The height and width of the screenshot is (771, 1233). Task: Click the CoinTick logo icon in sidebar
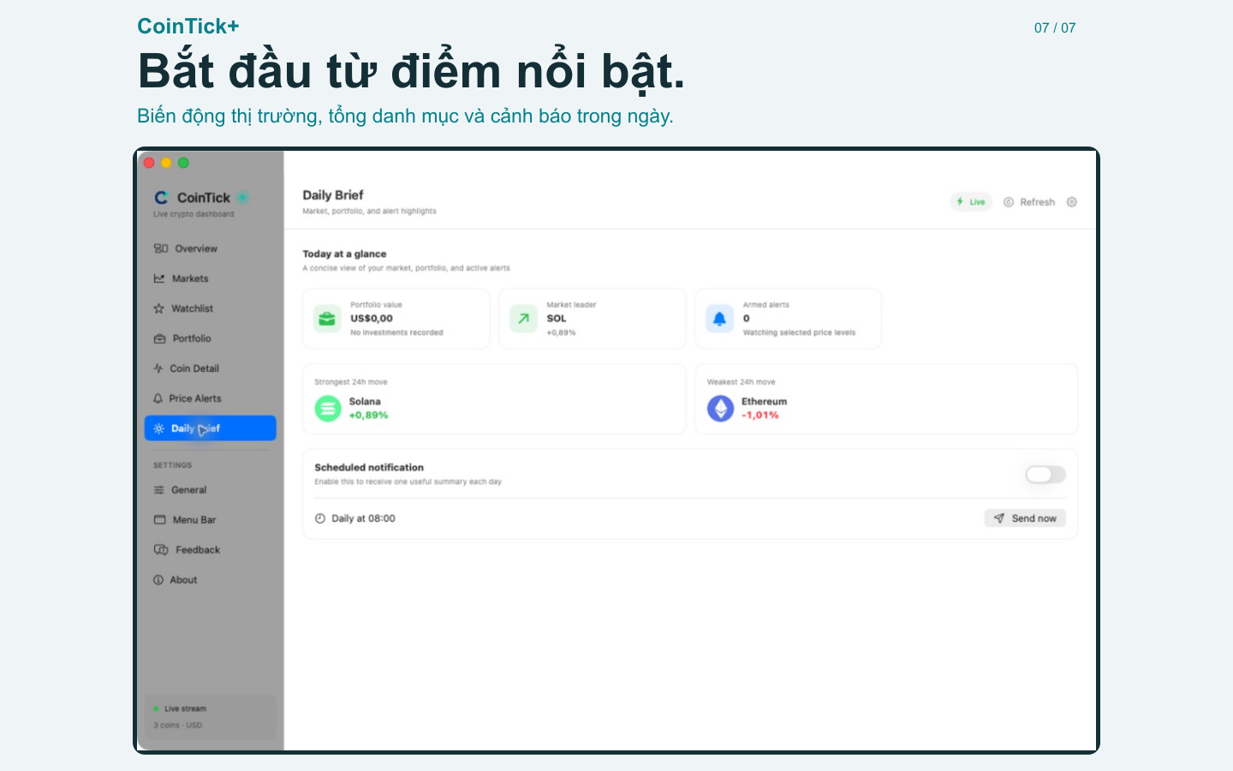coord(161,198)
